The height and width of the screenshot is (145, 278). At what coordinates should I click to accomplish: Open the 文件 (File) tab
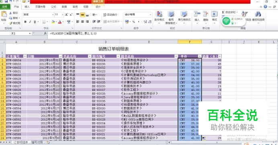5,7
